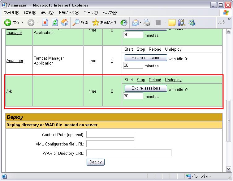Click Undeploy link for /pk
The image size is (233, 181).
(x=173, y=80)
